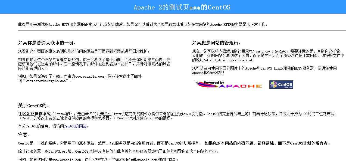Click the path '/etc/httpd/conf.d/welcome.conf'
This screenshot has width=346, height=161.
[x=229, y=60]
